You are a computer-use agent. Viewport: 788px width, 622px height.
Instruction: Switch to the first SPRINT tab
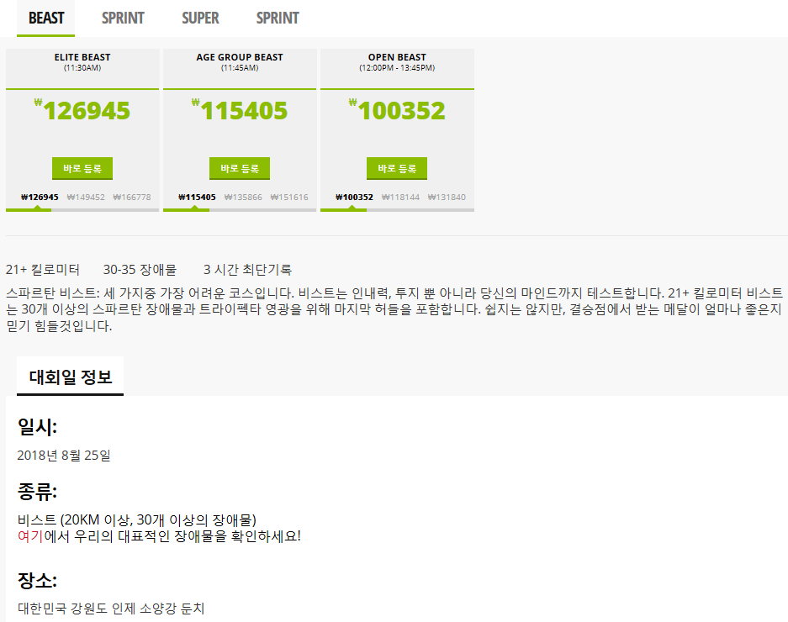tap(123, 18)
